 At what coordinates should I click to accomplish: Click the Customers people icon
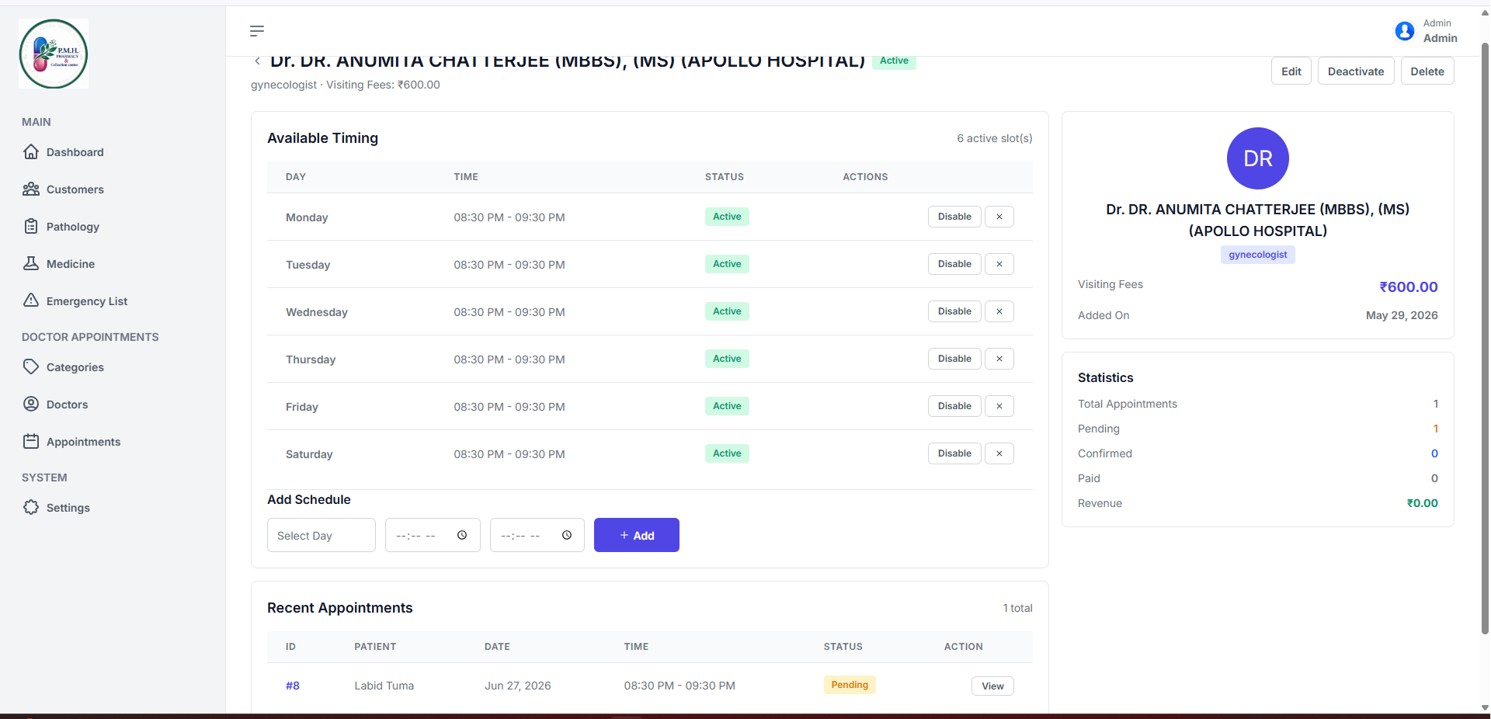click(31, 189)
